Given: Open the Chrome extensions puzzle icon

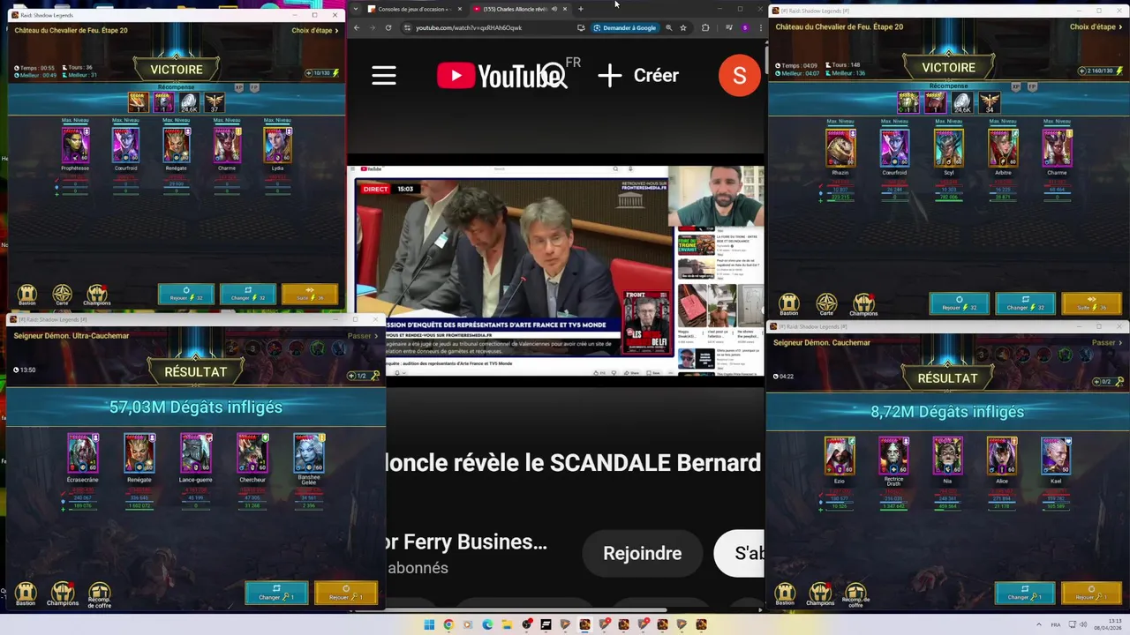Looking at the screenshot, I should [x=705, y=27].
